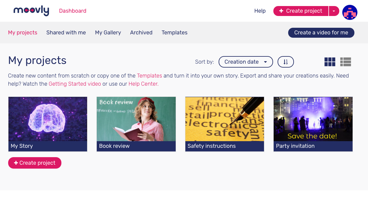Image resolution: width=368 pixels, height=203 pixels.
Task: Open the My Story project thumbnail
Action: (x=48, y=119)
